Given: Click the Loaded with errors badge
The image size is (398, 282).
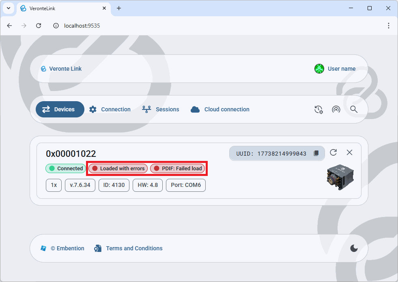Looking at the screenshot, I should click(x=118, y=168).
